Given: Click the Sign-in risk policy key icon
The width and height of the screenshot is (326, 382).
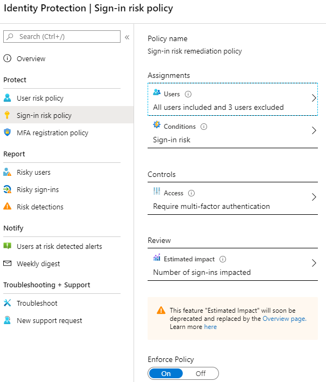Looking at the screenshot, I should tap(8, 115).
